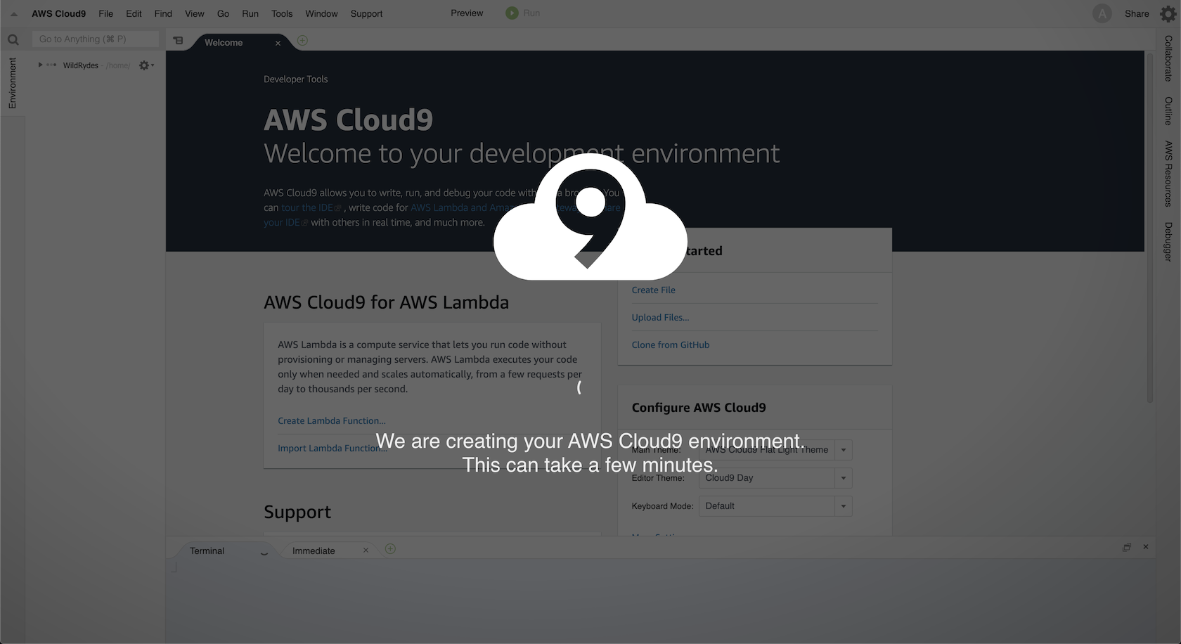Open the Outline side panel
This screenshot has height=644, width=1181.
click(x=1168, y=111)
